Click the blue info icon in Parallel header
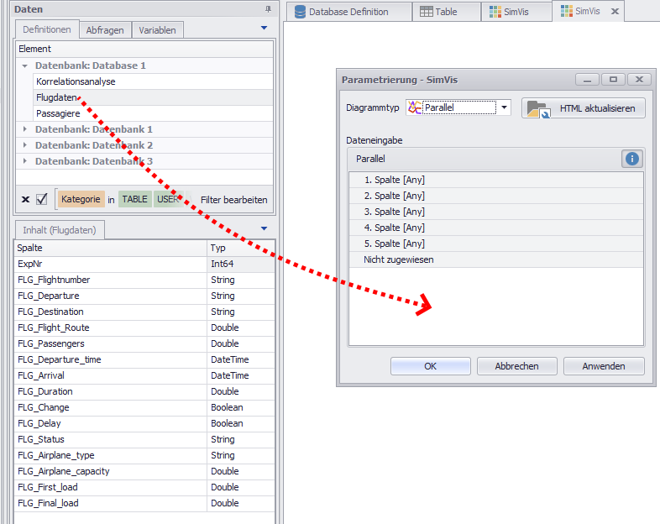This screenshot has height=524, width=660. (632, 159)
